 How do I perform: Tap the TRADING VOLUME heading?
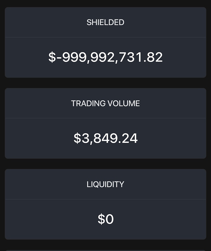point(105,103)
